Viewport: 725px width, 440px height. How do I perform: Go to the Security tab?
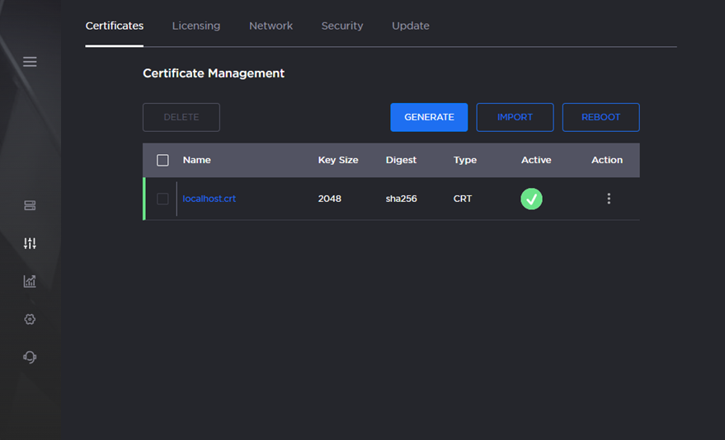click(341, 26)
